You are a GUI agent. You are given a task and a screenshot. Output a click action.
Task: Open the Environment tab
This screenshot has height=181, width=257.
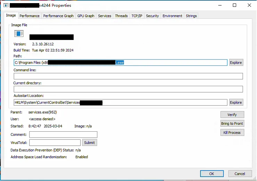[172, 16]
